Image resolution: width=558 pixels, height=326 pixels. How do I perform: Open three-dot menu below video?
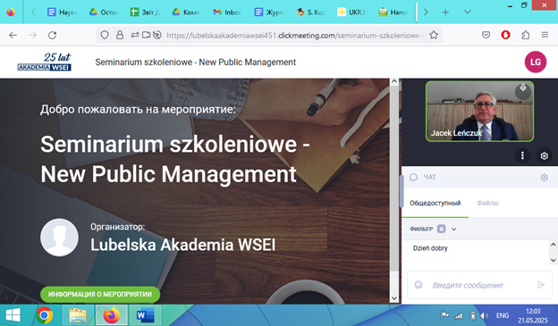(522, 155)
